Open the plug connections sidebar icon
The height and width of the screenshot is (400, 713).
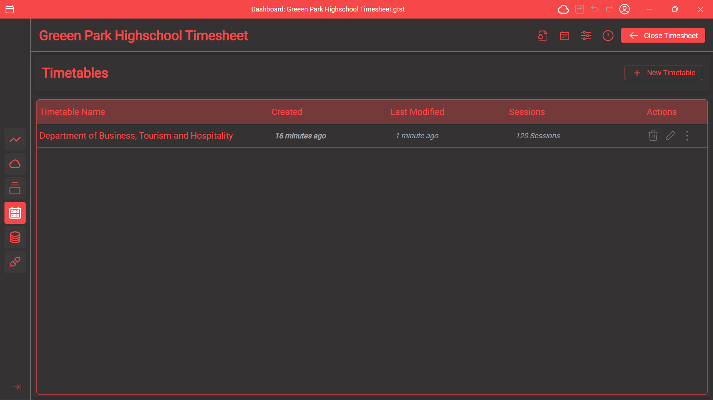click(15, 262)
